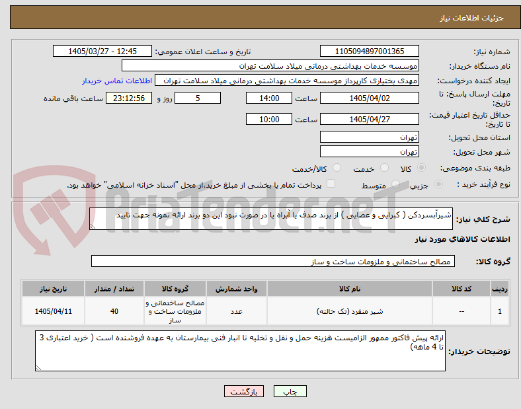Click the چاپ print button
This screenshot has height=409, width=521.
(x=290, y=391)
